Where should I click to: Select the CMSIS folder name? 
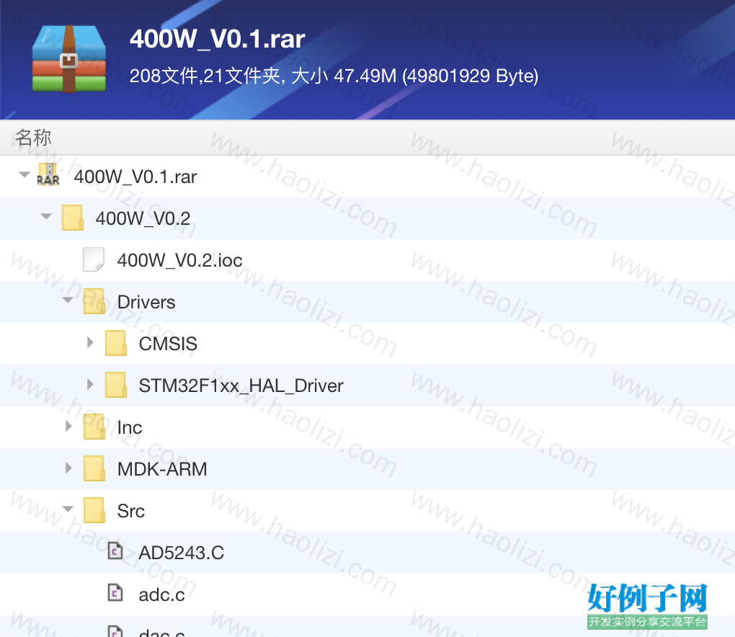click(x=168, y=344)
